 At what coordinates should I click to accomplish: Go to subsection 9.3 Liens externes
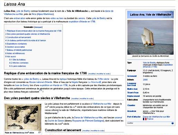(17, 66)
